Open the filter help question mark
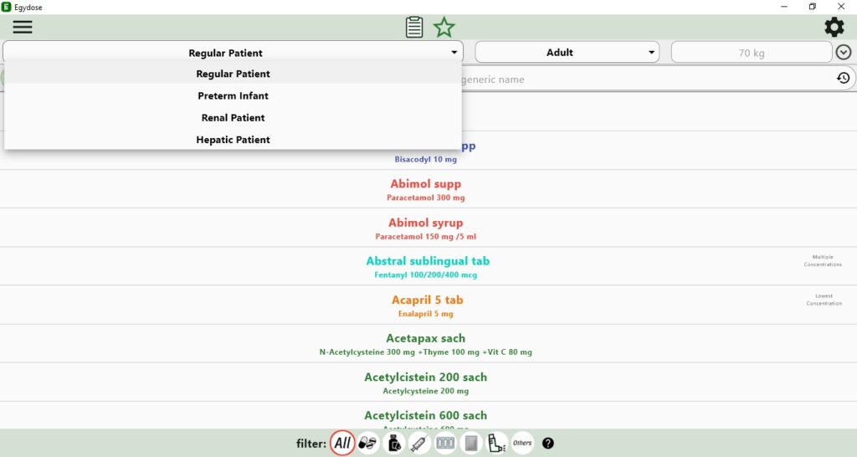This screenshot has width=857, height=457. (x=548, y=443)
